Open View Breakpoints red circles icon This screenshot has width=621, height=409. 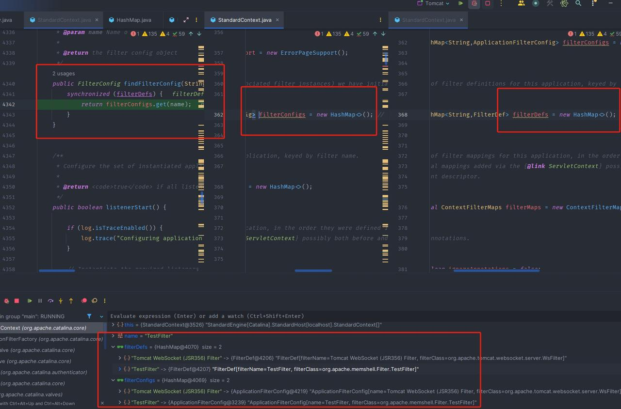click(x=84, y=301)
